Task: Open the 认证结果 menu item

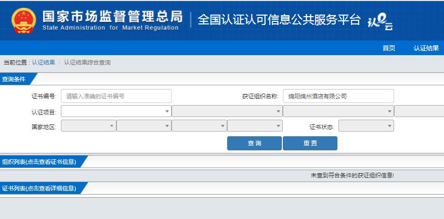Action: [x=426, y=48]
